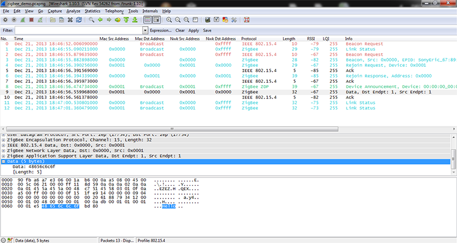Click the find packet magnifier icon
This screenshot has width=457, height=243.
(91, 20)
